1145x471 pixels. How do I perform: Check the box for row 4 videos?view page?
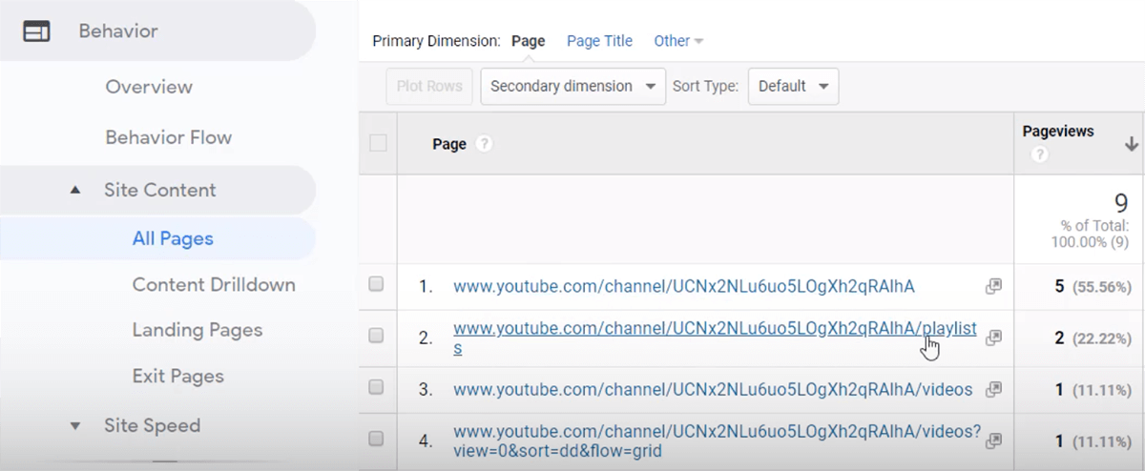[x=376, y=439]
